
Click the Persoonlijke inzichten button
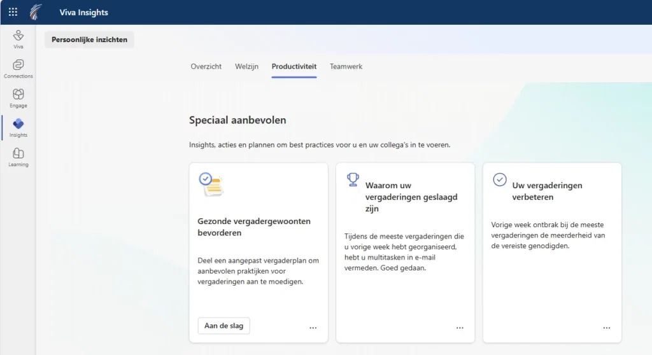point(89,39)
